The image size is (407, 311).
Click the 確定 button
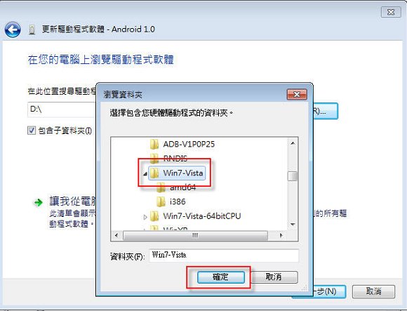pyautogui.click(x=221, y=277)
